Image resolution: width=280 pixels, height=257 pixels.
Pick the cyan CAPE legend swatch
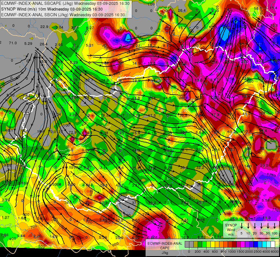click(x=264, y=244)
